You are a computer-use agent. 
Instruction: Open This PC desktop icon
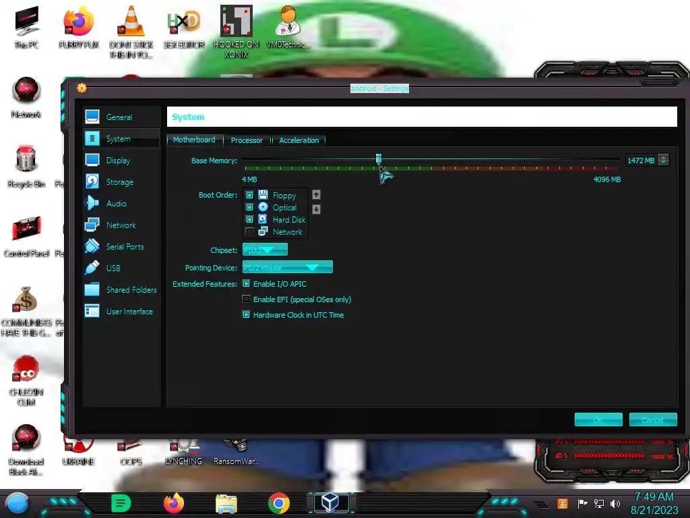point(26,27)
